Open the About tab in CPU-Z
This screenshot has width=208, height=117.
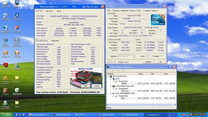click(154, 11)
